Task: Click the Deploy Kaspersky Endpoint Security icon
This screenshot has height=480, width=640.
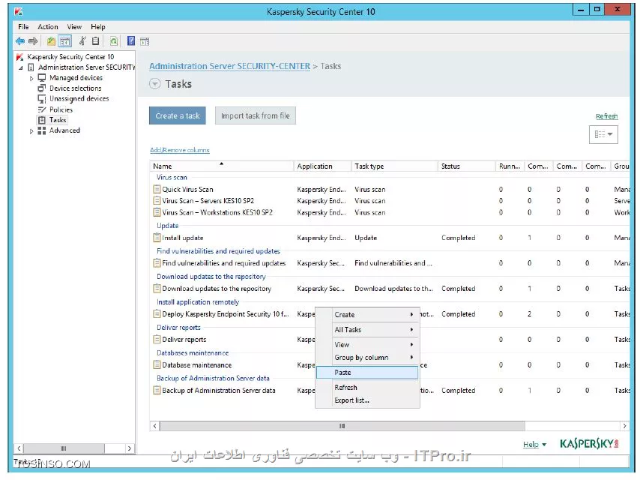Action: (x=157, y=313)
